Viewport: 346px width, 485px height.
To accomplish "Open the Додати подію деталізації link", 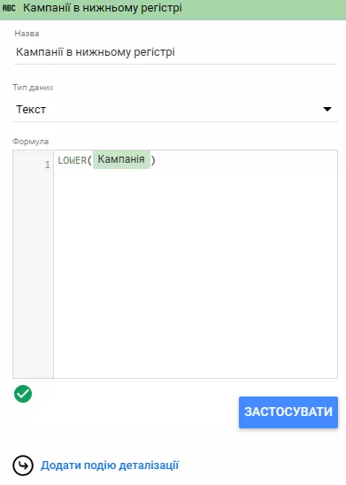I will pos(110,466).
